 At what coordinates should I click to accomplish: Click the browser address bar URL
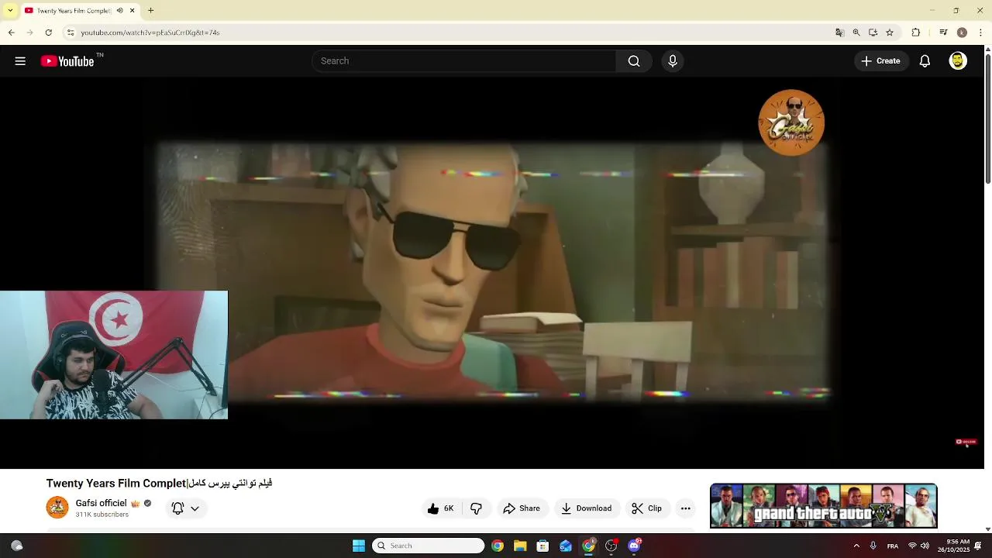pyautogui.click(x=150, y=33)
